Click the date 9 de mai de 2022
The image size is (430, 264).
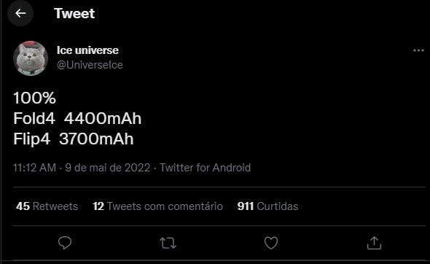click(x=108, y=168)
